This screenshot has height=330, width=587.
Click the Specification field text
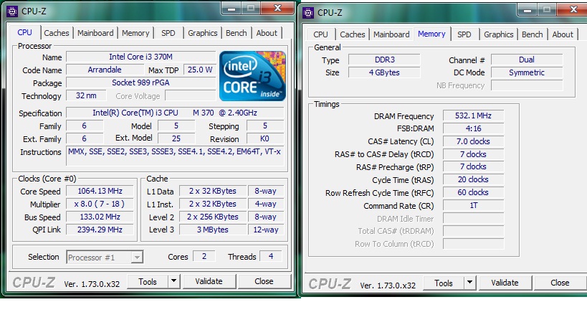coord(175,113)
